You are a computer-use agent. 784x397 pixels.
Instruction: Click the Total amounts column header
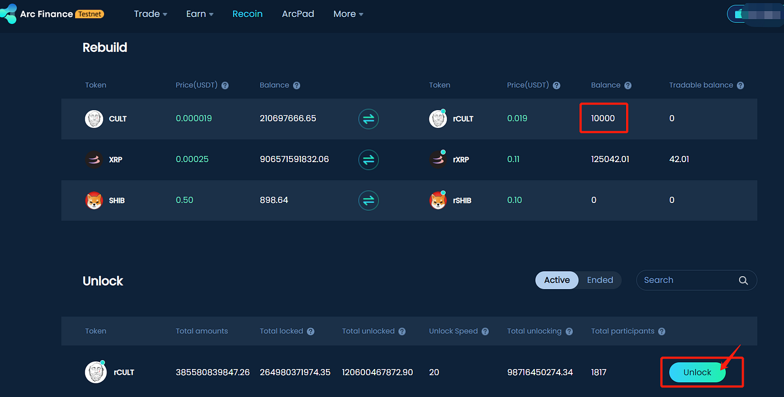pyautogui.click(x=202, y=331)
